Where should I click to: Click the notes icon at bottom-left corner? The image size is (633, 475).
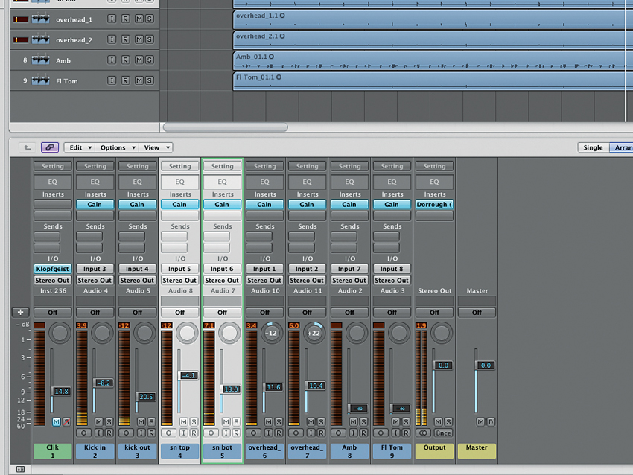pyautogui.click(x=20, y=469)
